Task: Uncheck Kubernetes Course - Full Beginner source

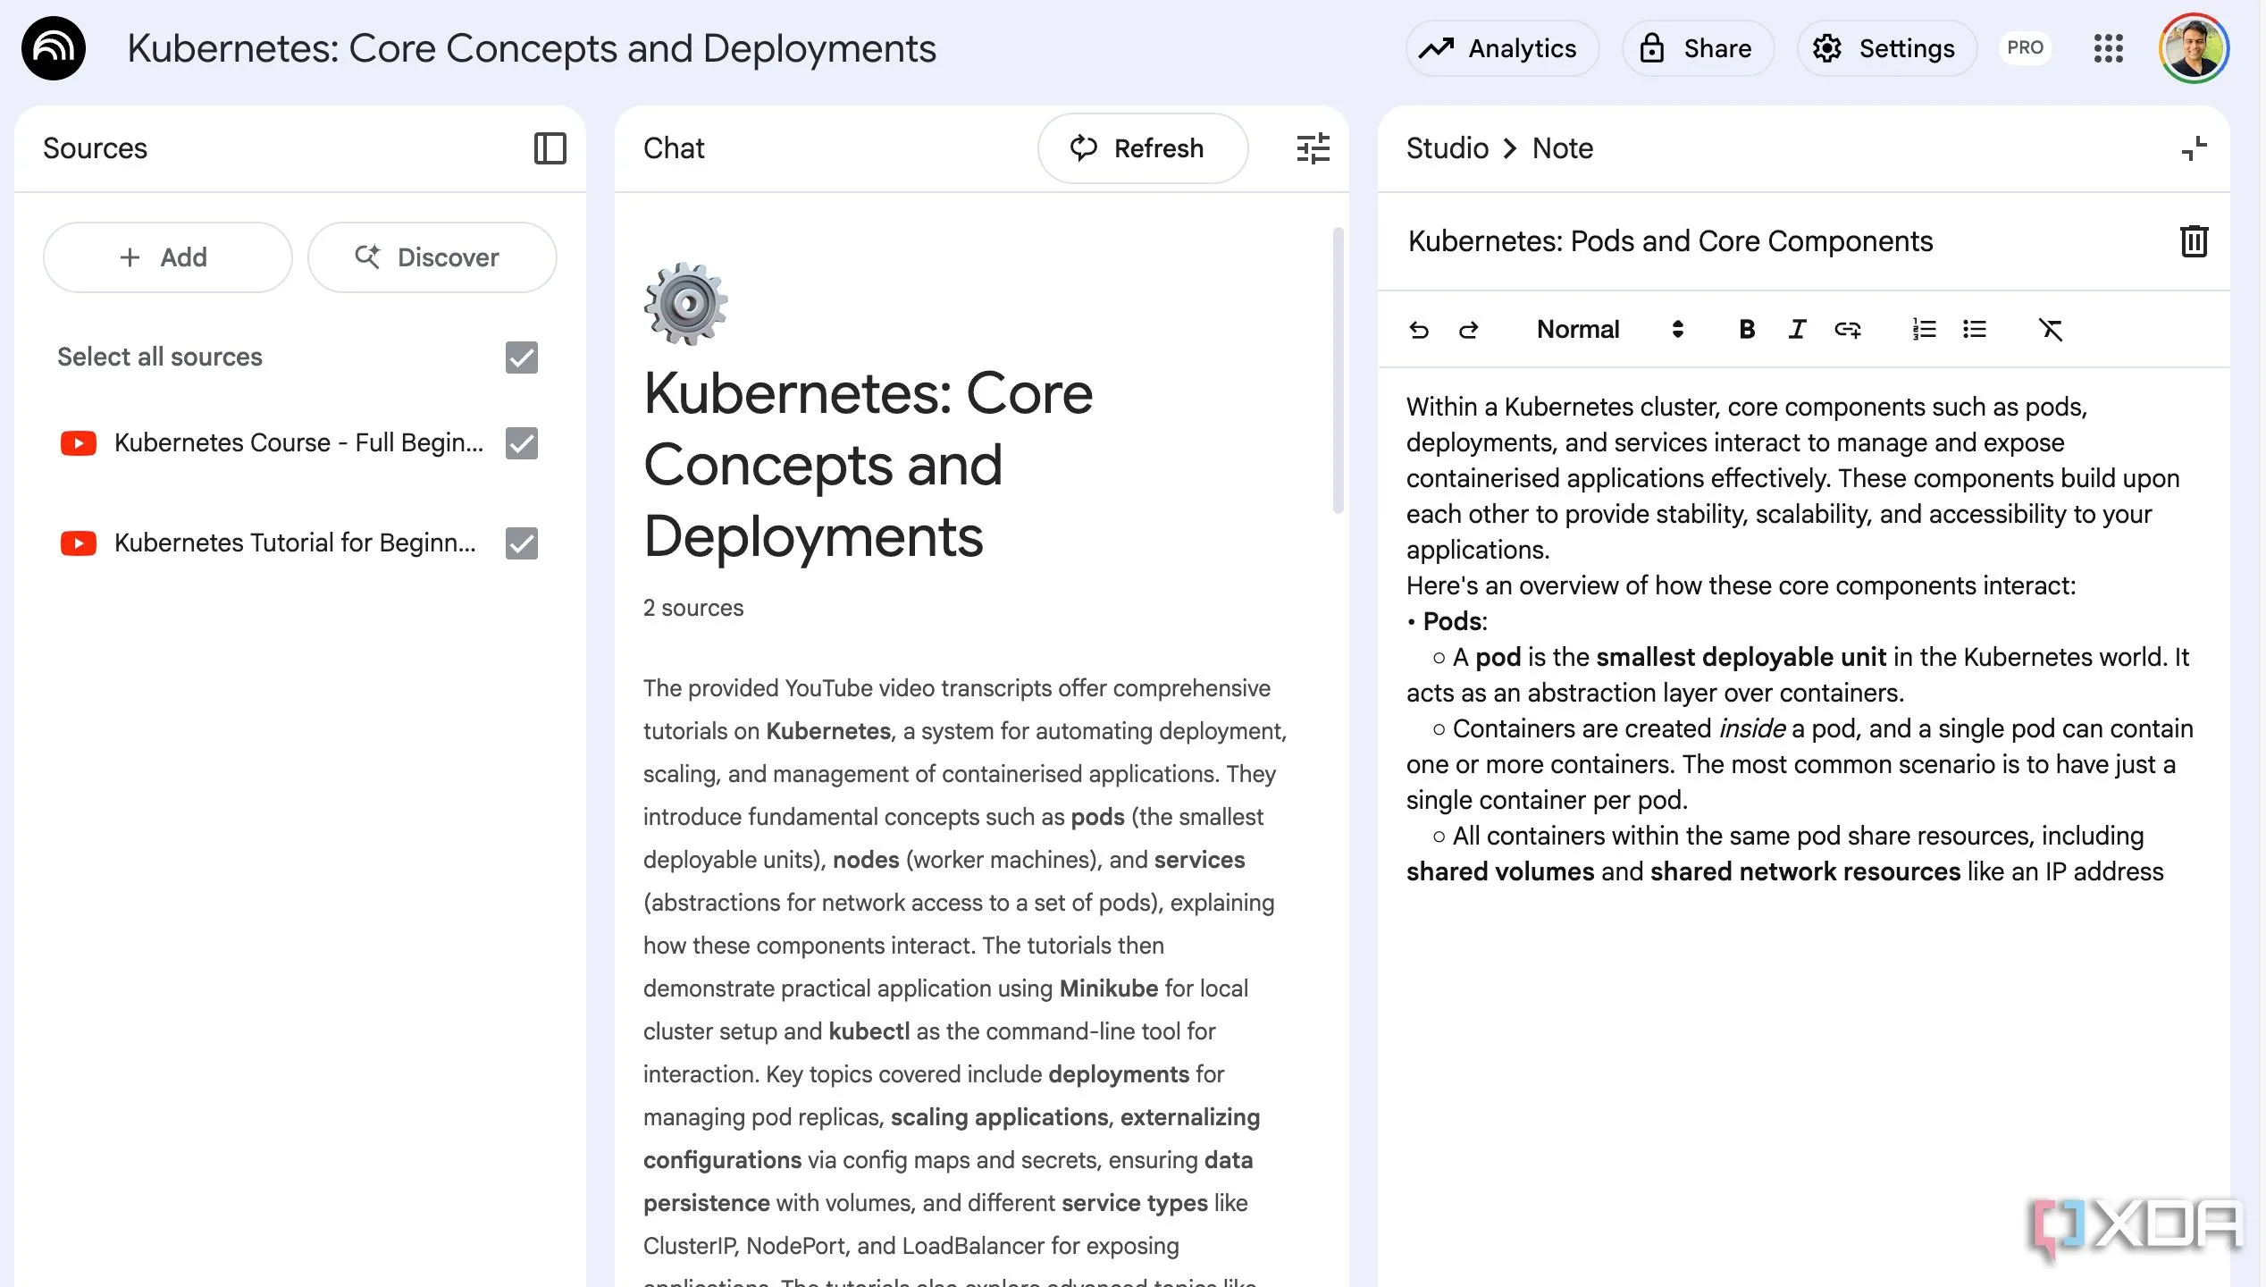Action: pyautogui.click(x=522, y=443)
